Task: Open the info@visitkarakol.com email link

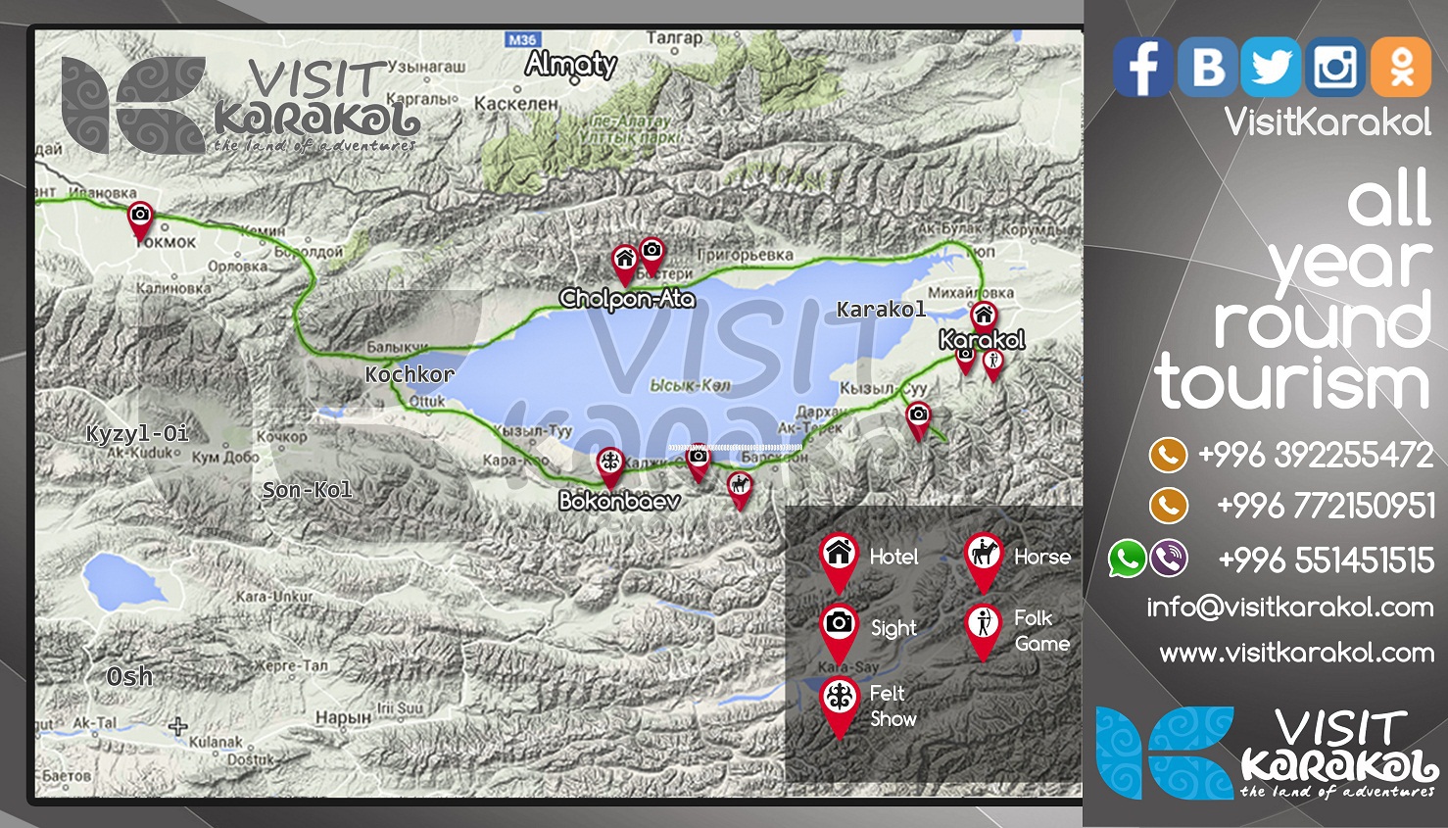Action: pos(1289,608)
